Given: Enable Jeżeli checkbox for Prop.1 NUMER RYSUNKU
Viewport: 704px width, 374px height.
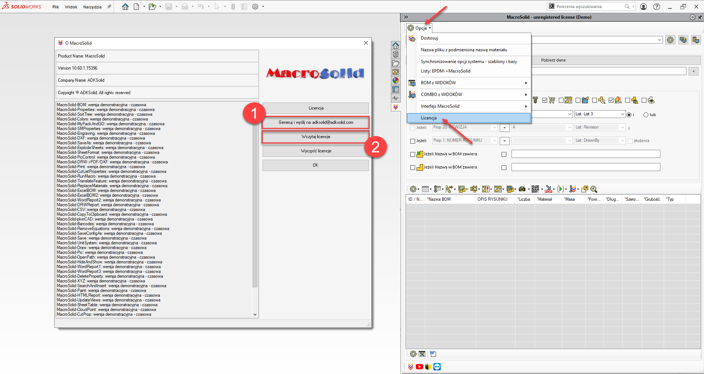Looking at the screenshot, I should tap(412, 141).
